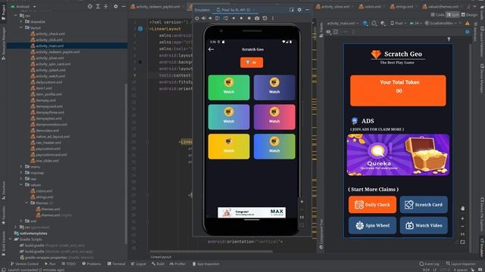Click the editor horizontal scrollbar
Viewport: 485px width, 272px height.
[x=211, y=252]
